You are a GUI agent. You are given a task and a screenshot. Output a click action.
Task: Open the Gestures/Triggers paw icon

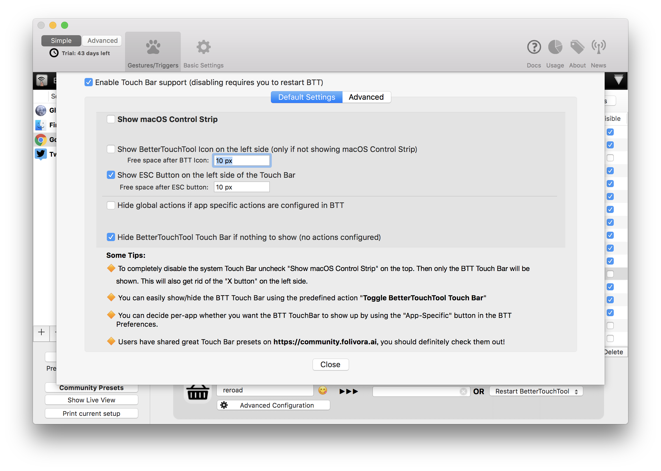153,47
